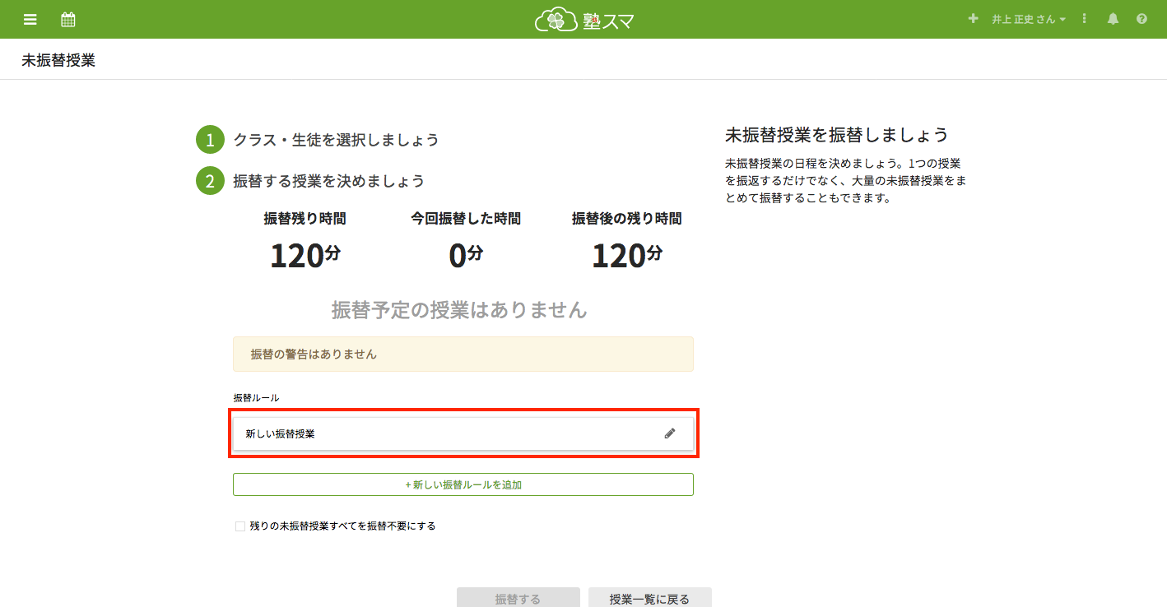Open the calendar icon in header
1167x607 pixels.
click(68, 19)
